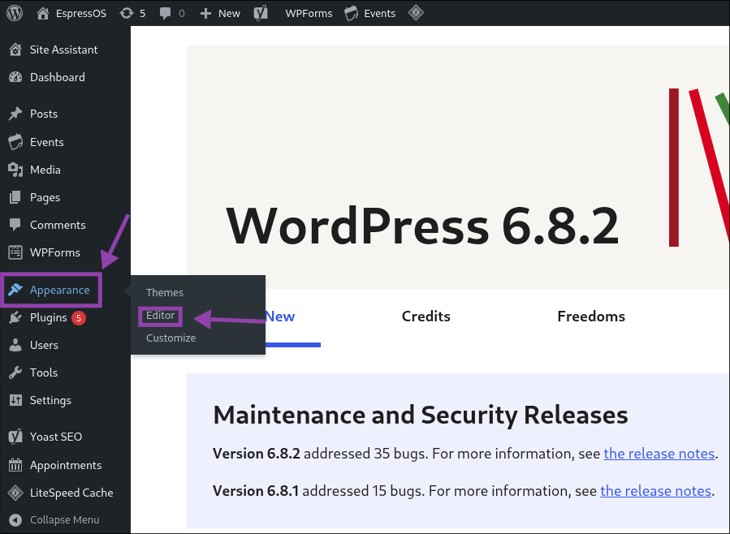This screenshot has height=534, width=730.
Task: Open the comments bubble in admin bar
Action: [166, 14]
